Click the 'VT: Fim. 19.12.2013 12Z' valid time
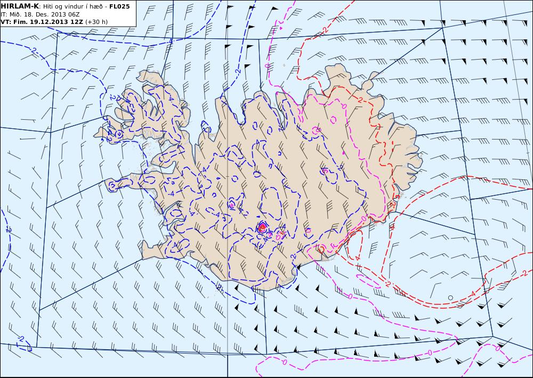The image size is (533, 378). point(42,22)
